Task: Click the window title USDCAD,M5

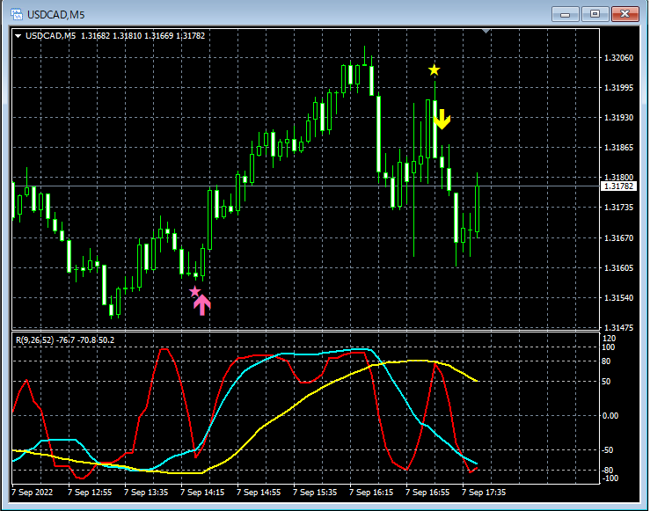Action: pos(56,15)
